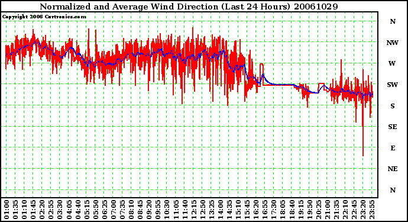Select the "SW" direction label
Viewport: 408px width, 222px height.
(x=393, y=85)
